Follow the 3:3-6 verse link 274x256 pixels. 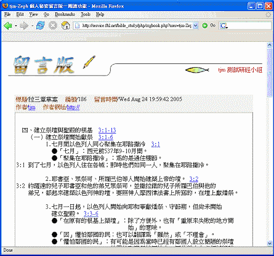pos(91,214)
